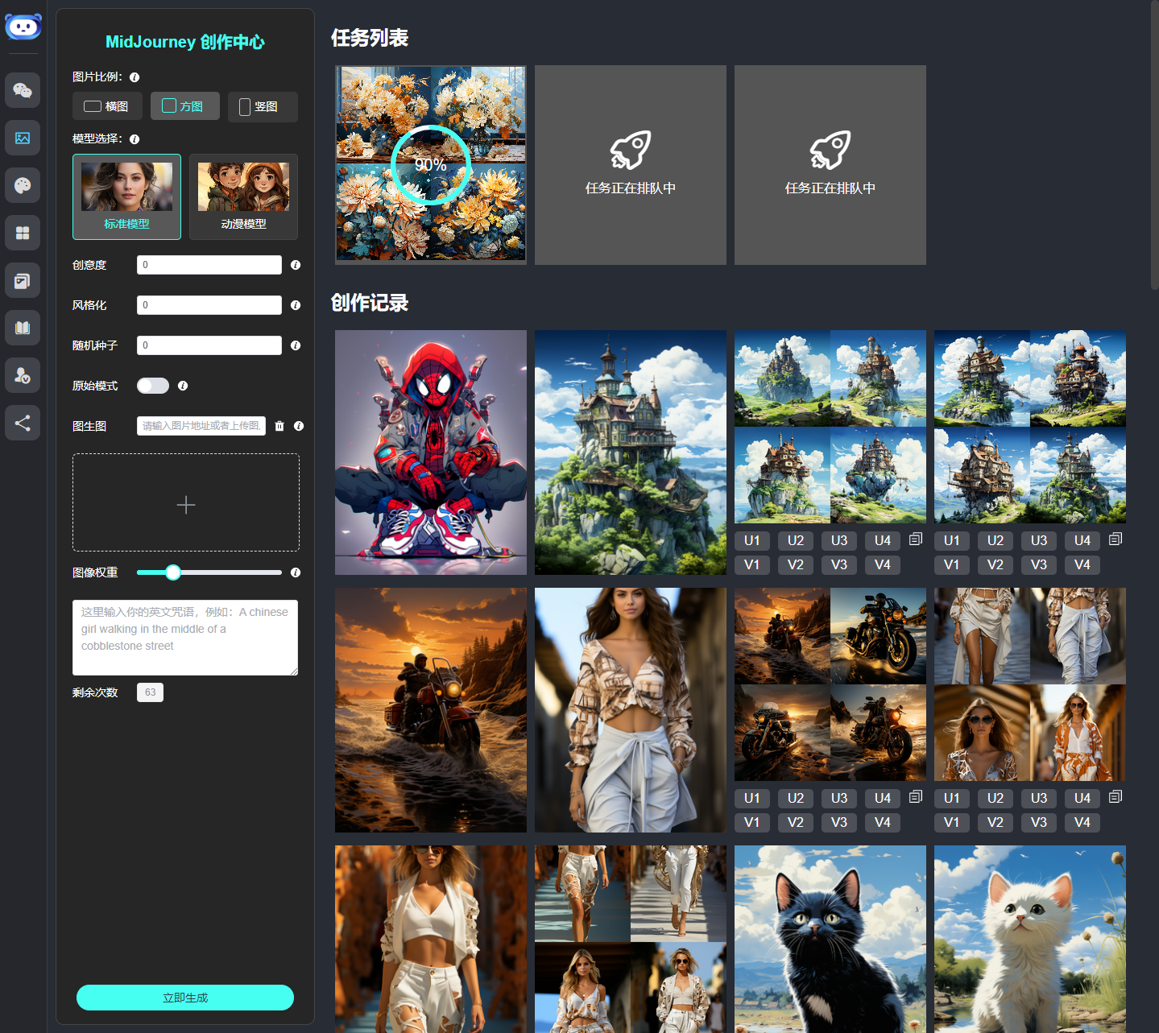Click the trash icon beside 图生图 field
1159x1033 pixels.
tap(279, 426)
